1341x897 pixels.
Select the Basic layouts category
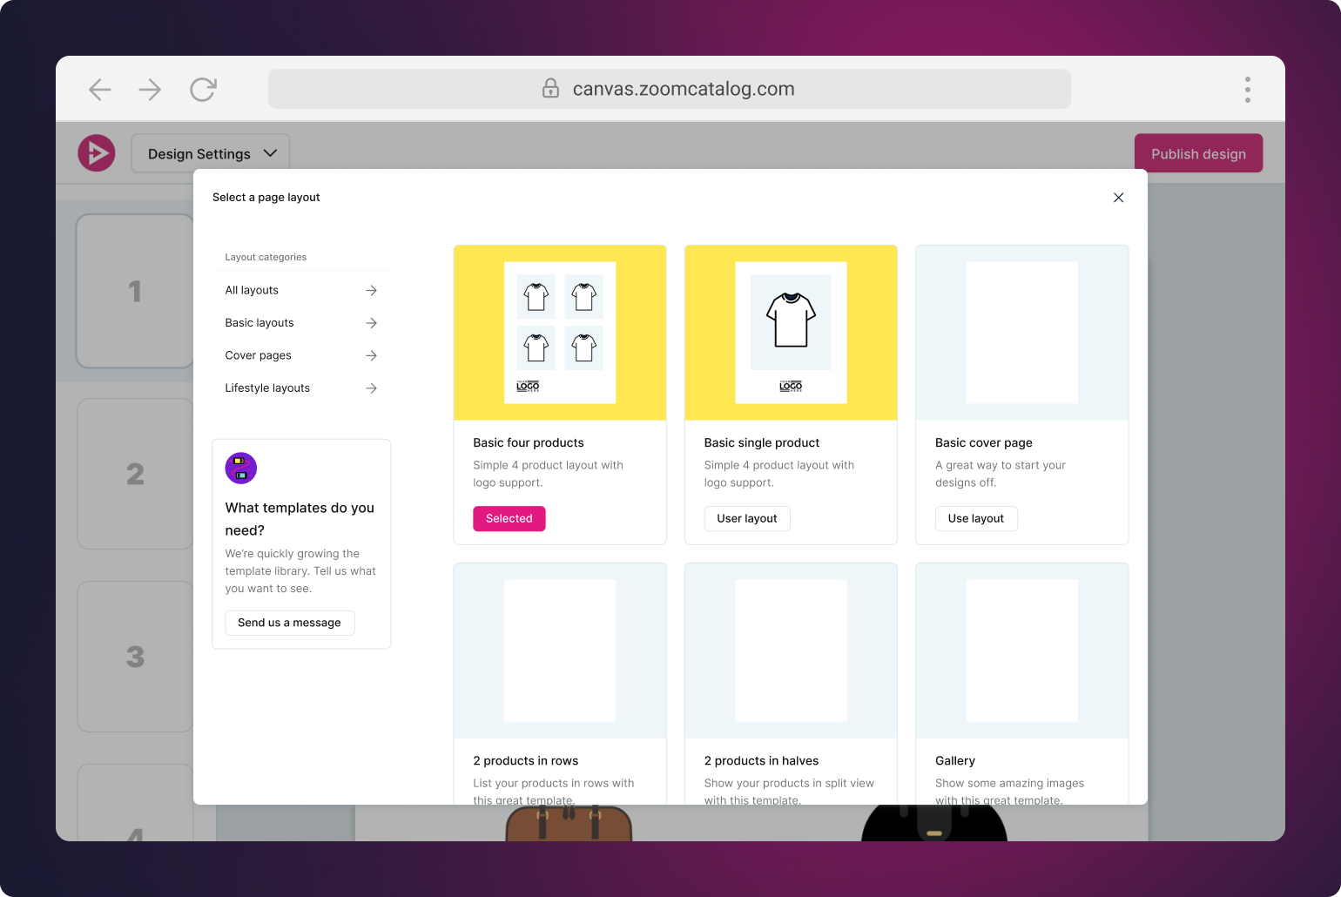point(259,323)
